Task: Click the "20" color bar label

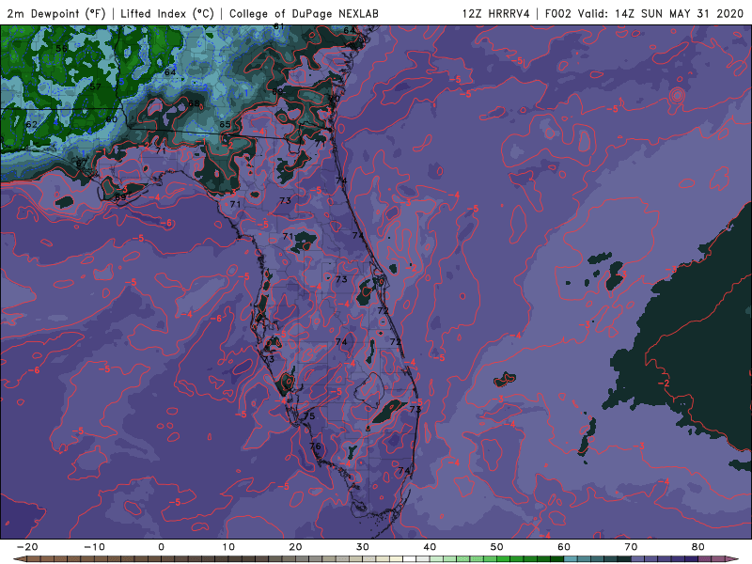Action: coord(295,547)
